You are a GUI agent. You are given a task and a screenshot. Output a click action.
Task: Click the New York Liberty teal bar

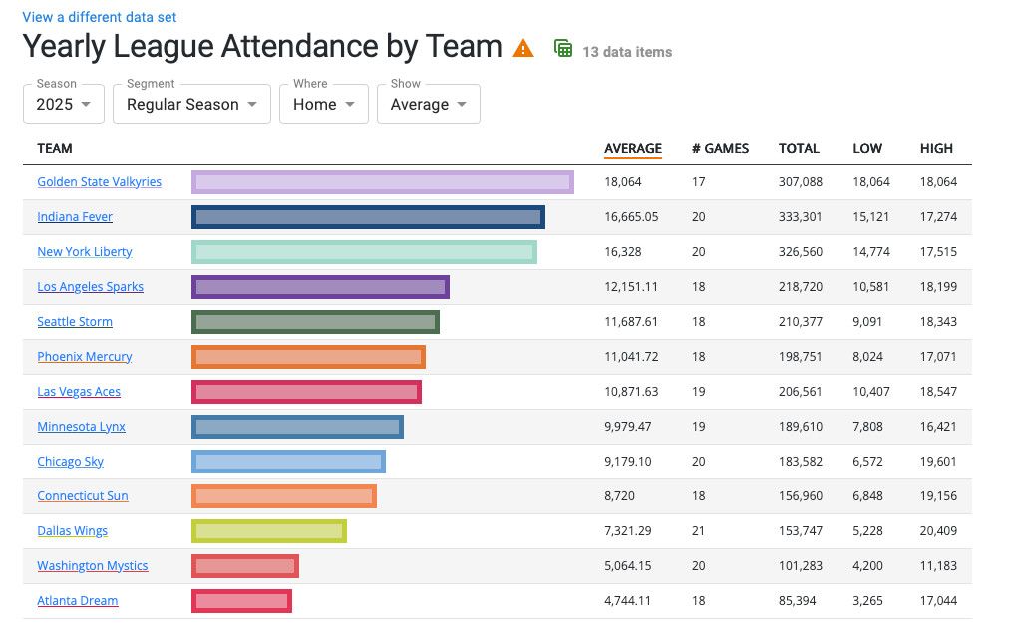click(364, 252)
